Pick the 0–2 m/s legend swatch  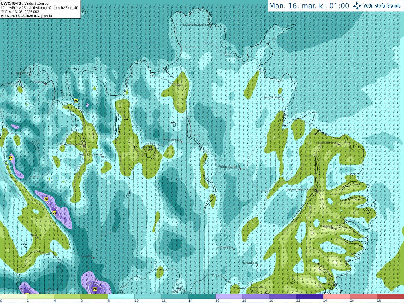coord(14,296)
